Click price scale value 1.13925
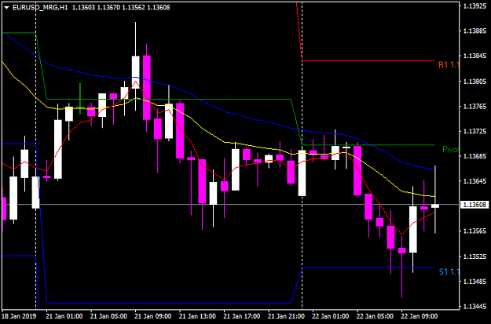 tap(475, 5)
